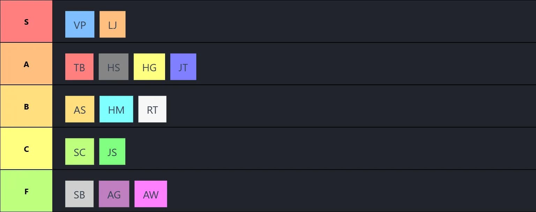Select the gray HS tile
This screenshot has height=212, width=536.
(113, 67)
